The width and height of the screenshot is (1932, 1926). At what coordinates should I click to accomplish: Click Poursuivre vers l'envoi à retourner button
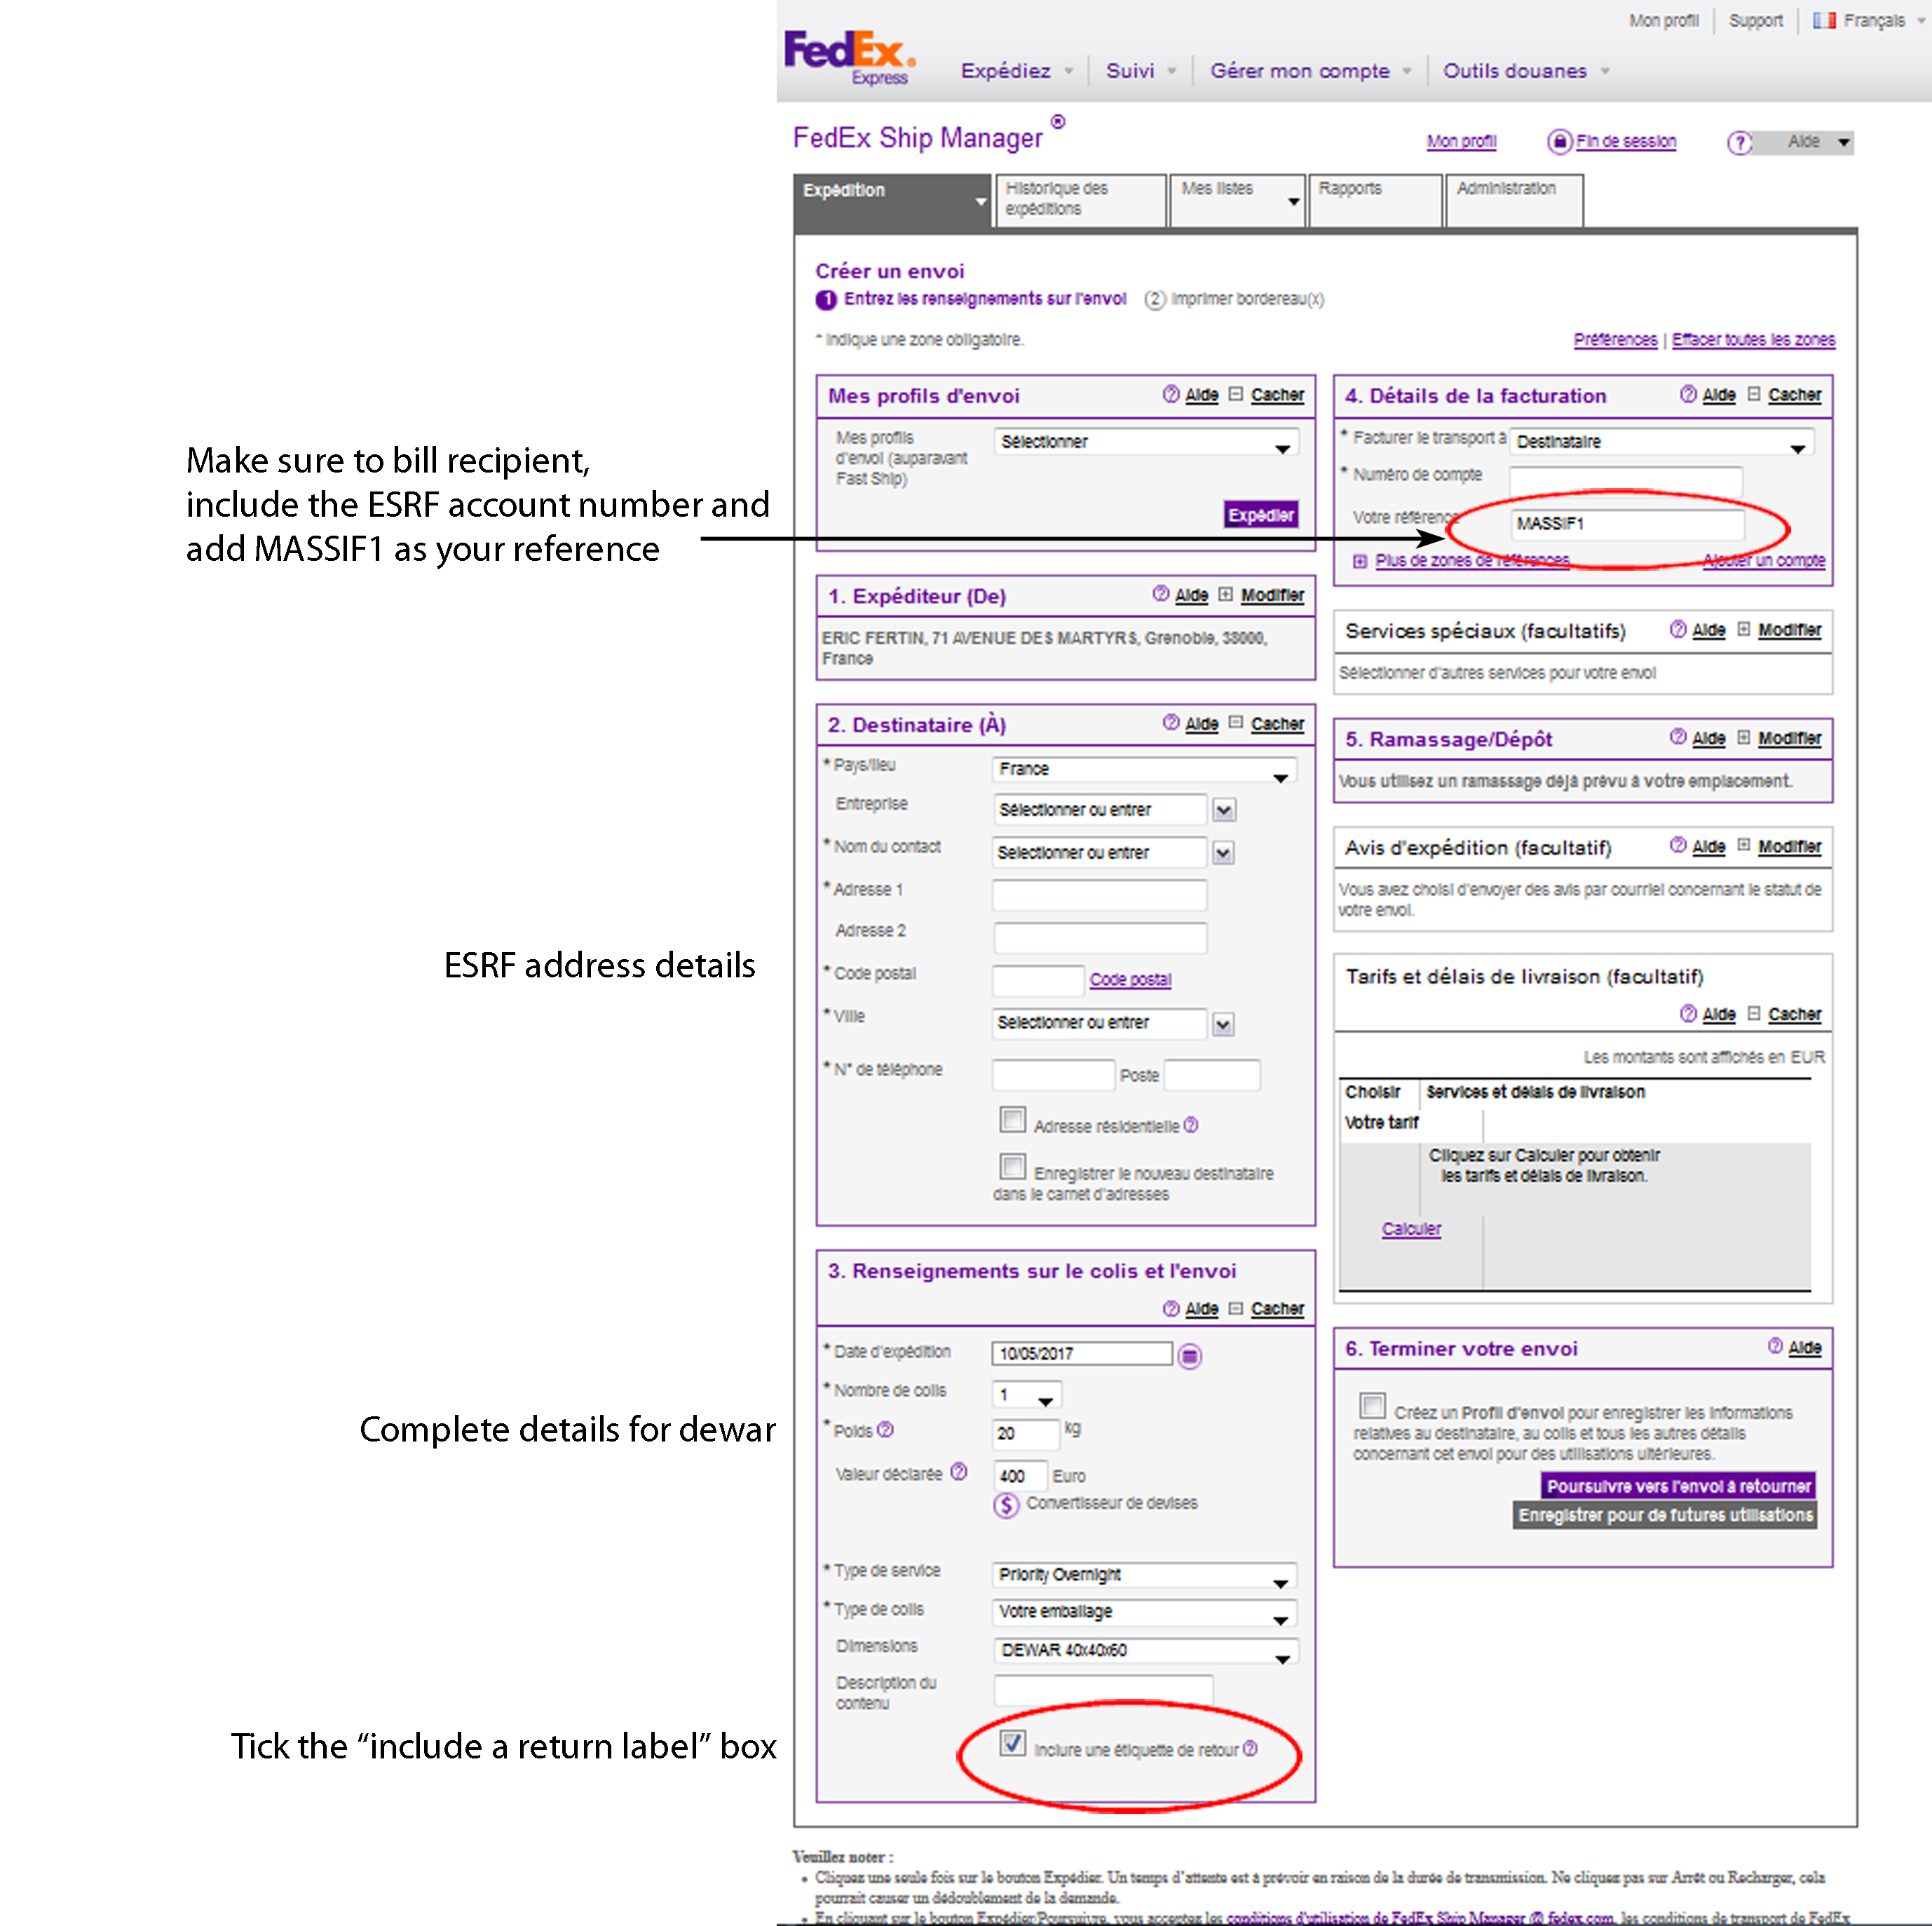(x=1678, y=1486)
